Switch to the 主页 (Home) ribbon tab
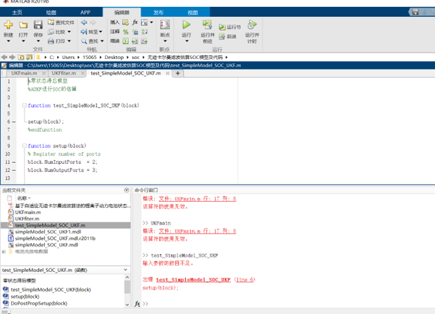This screenshot has height=314, width=435. coord(17,12)
